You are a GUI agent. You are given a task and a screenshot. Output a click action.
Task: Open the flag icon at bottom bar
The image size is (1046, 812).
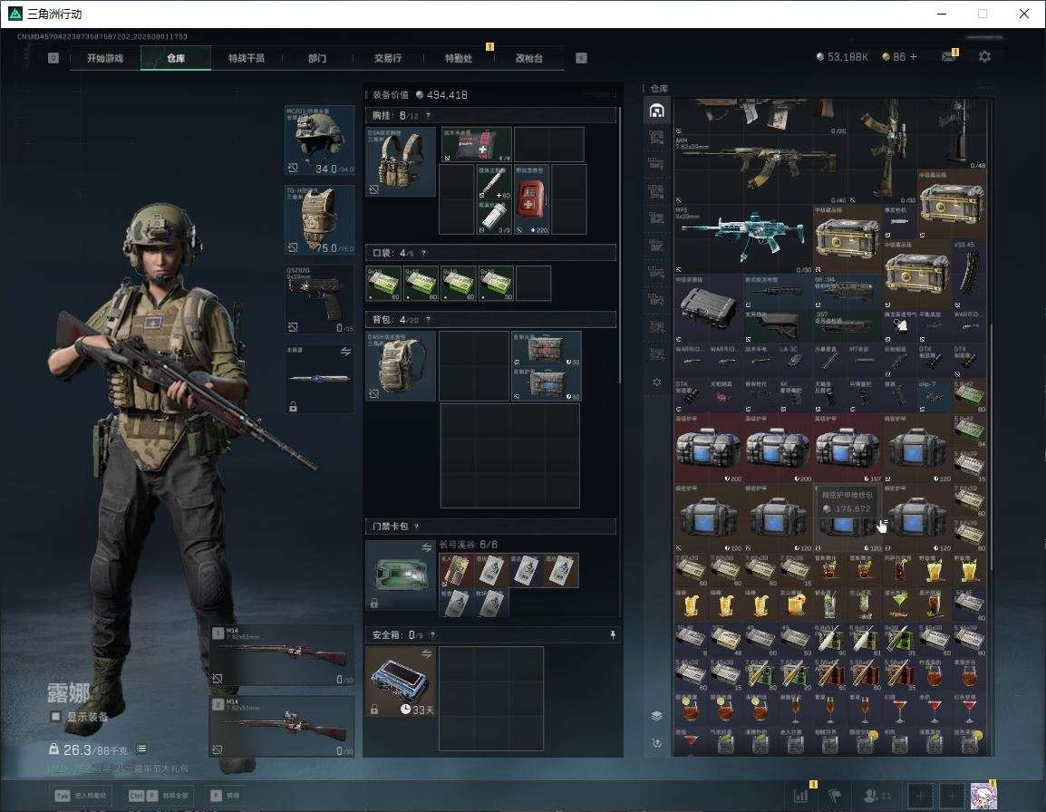[835, 795]
